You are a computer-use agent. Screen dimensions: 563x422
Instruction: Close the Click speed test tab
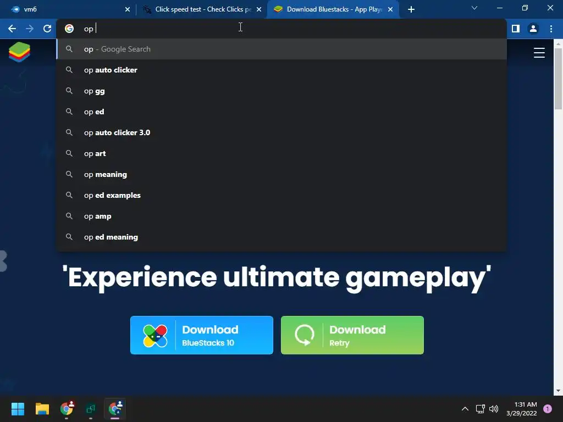(259, 9)
